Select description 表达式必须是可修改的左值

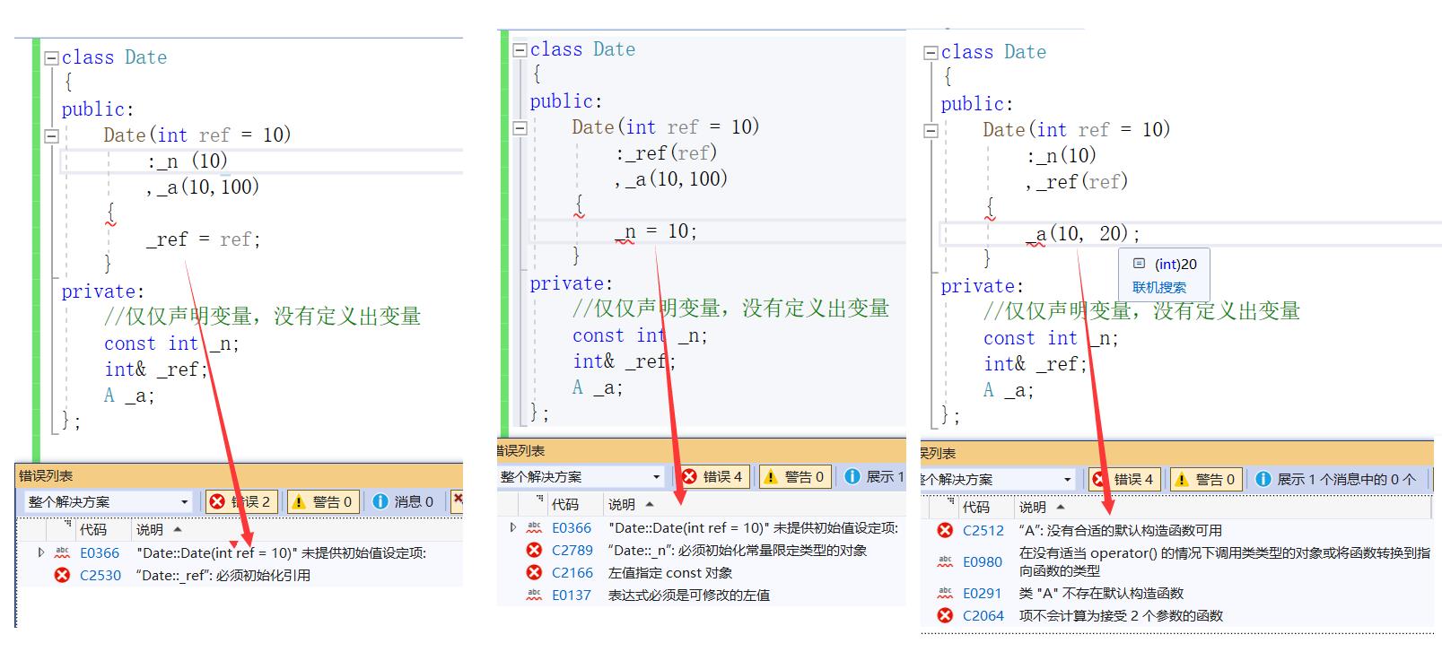point(689,595)
